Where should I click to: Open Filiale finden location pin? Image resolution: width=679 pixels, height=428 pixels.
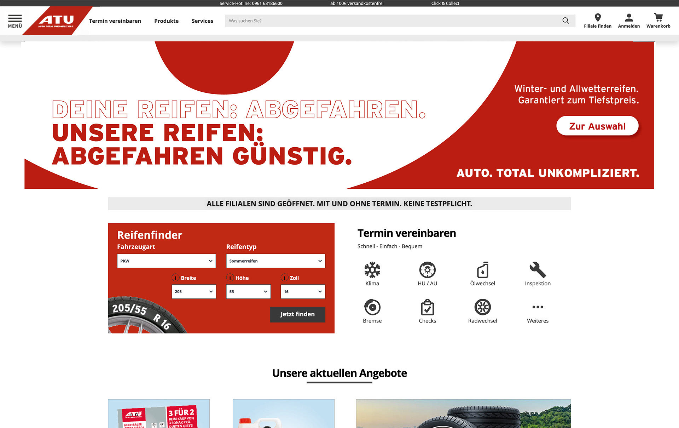[597, 18]
